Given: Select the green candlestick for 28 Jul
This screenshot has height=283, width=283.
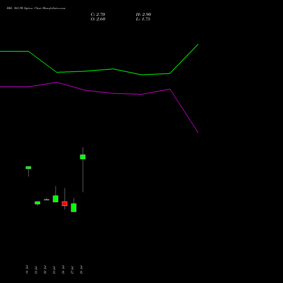Looking at the screenshot, I should (83, 157).
